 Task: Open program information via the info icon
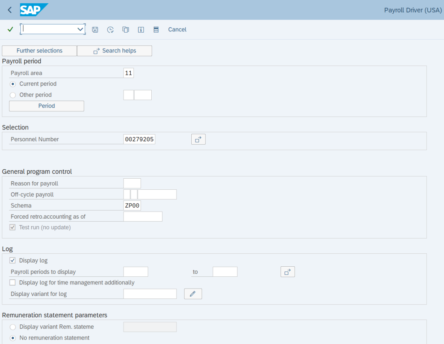click(141, 29)
